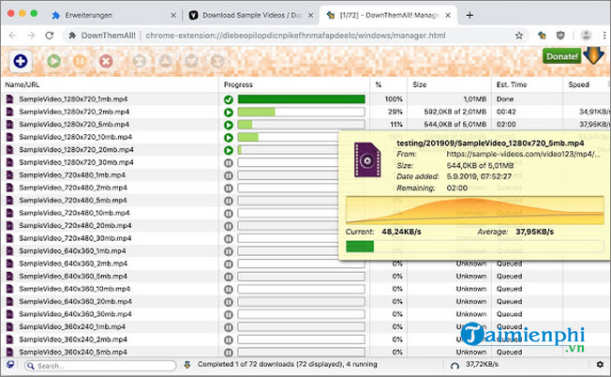The image size is (611, 377).
Task: Click play icon of SampleVideo_1280x720_2mb.mp4 row
Action: point(228,112)
